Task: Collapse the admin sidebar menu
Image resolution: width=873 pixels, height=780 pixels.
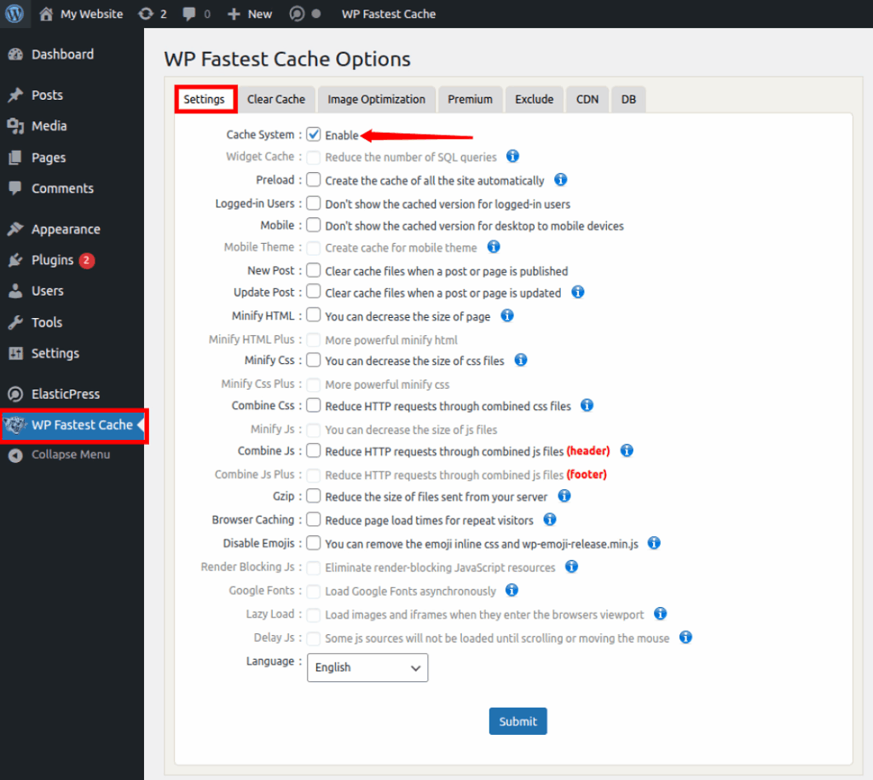Action: coord(16,454)
